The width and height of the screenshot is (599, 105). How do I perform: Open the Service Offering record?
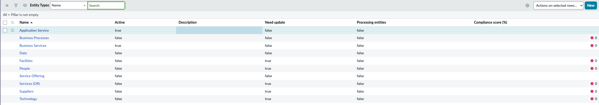tap(32, 76)
